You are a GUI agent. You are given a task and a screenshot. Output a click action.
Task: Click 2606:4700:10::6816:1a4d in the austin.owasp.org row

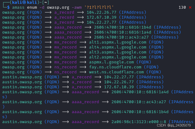coord(140,92)
